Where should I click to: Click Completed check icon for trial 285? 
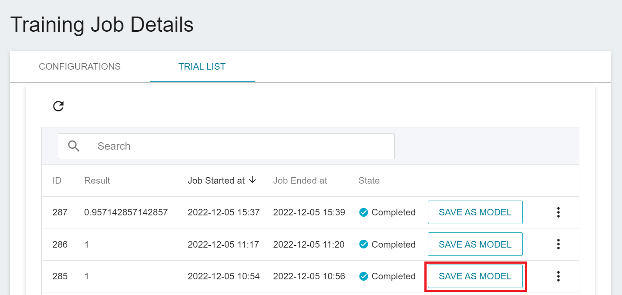point(363,276)
